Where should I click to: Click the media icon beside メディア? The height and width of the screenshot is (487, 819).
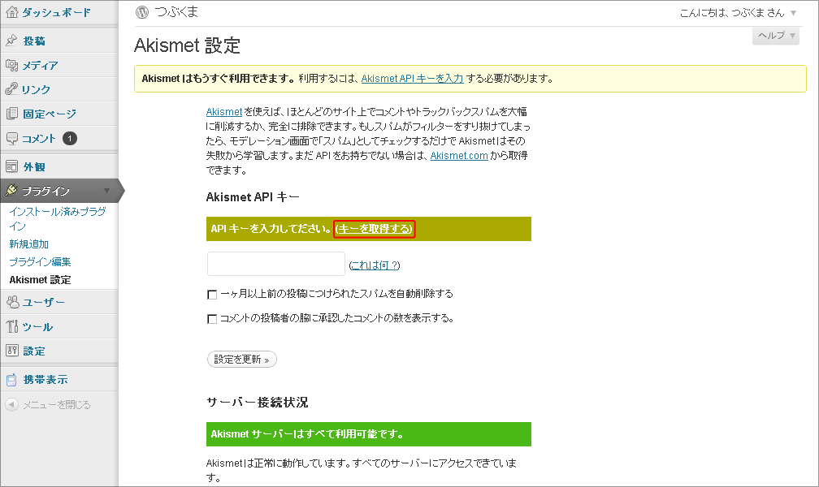[x=11, y=65]
